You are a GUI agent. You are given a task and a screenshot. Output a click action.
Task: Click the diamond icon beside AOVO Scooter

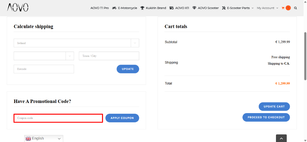coord(194,8)
